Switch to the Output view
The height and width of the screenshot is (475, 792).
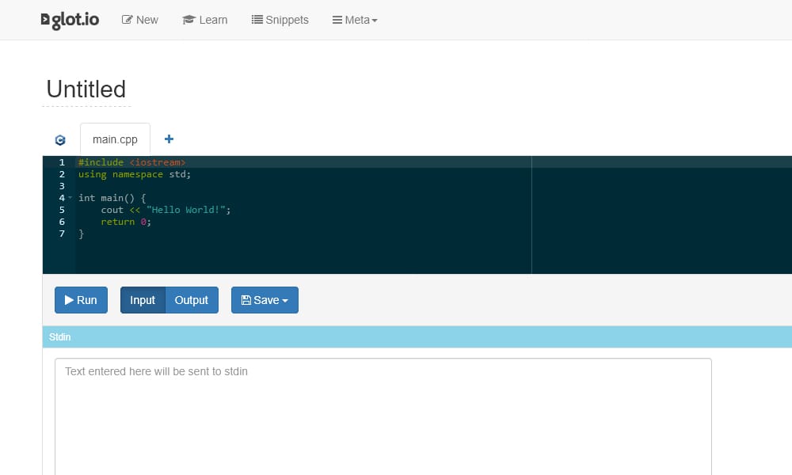pos(192,300)
